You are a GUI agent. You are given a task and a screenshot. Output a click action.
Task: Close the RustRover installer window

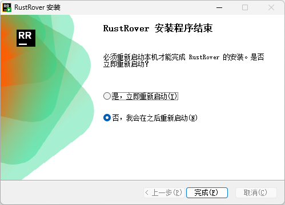pos(271,7)
